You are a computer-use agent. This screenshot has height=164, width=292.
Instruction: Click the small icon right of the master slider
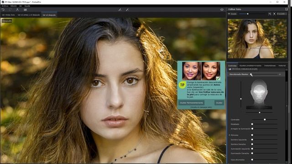[x=280, y=74]
